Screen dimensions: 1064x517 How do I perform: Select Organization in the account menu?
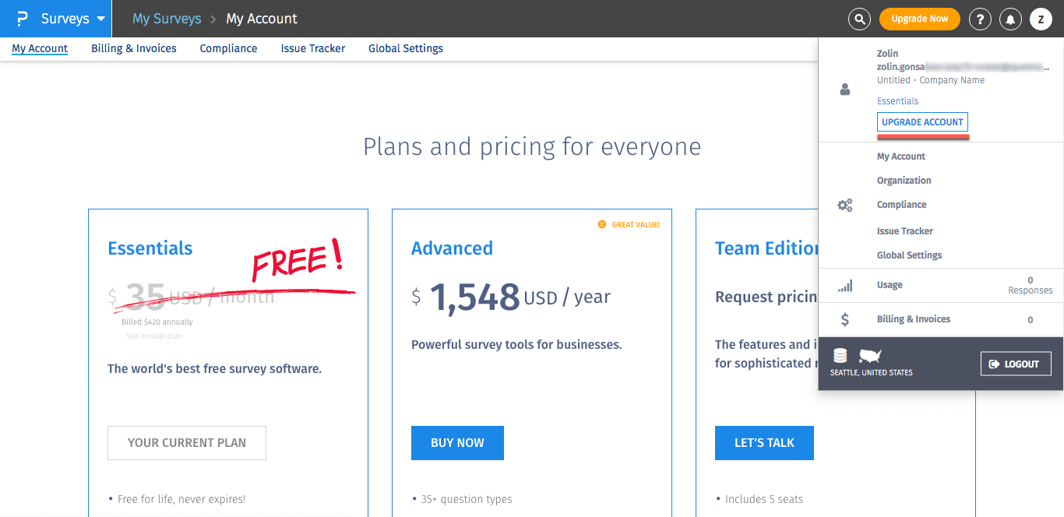pyautogui.click(x=904, y=181)
